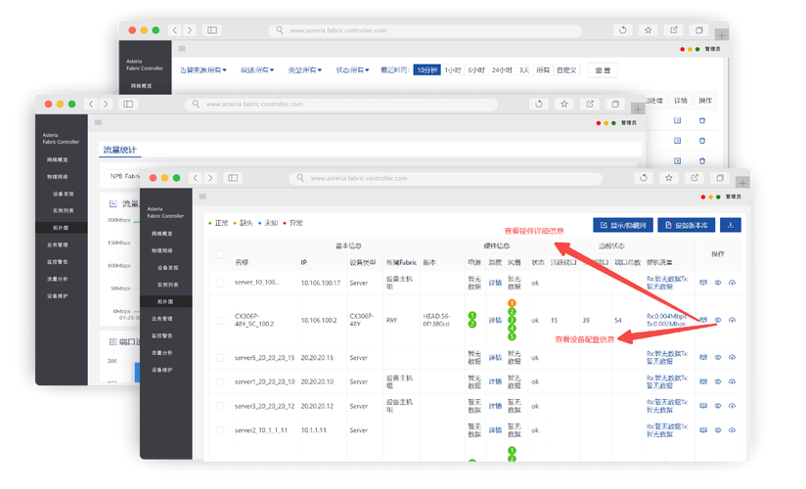Open 业务管理 in front window sidebar

pyautogui.click(x=161, y=318)
